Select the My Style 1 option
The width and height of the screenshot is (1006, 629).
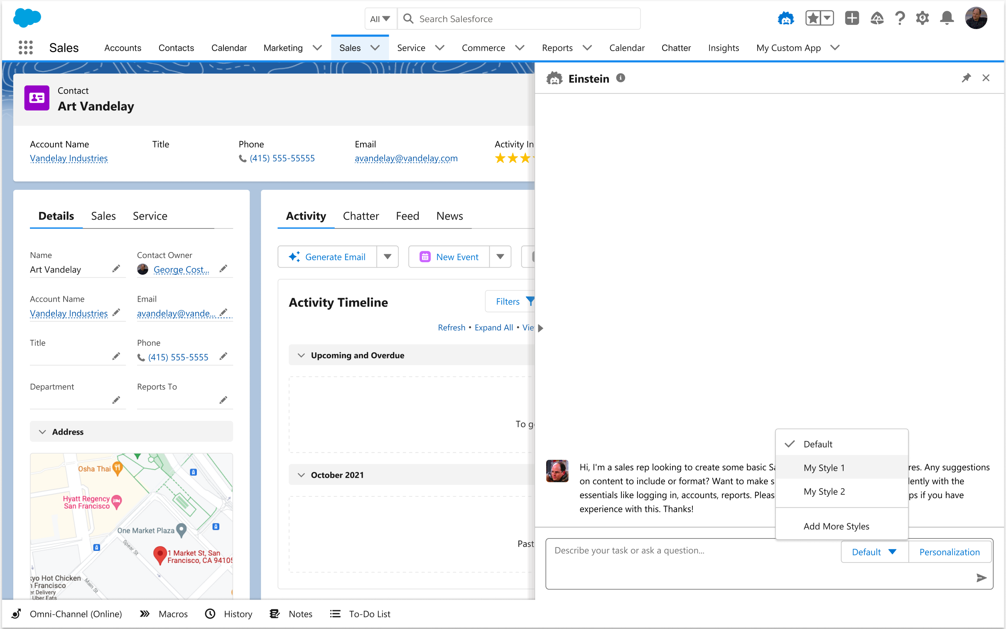pos(824,467)
